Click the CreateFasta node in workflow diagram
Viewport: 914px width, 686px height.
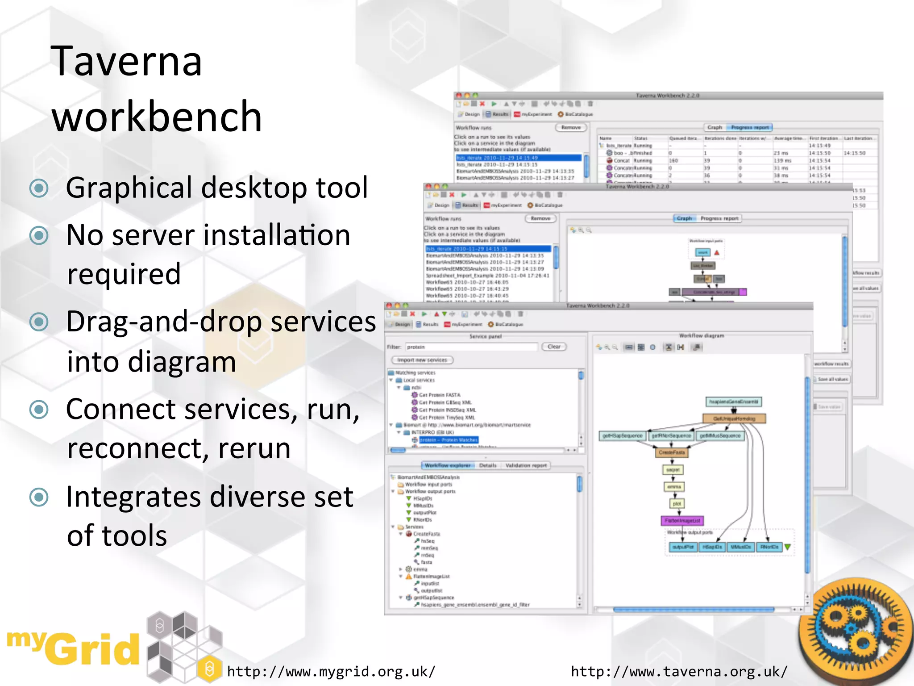(x=672, y=452)
